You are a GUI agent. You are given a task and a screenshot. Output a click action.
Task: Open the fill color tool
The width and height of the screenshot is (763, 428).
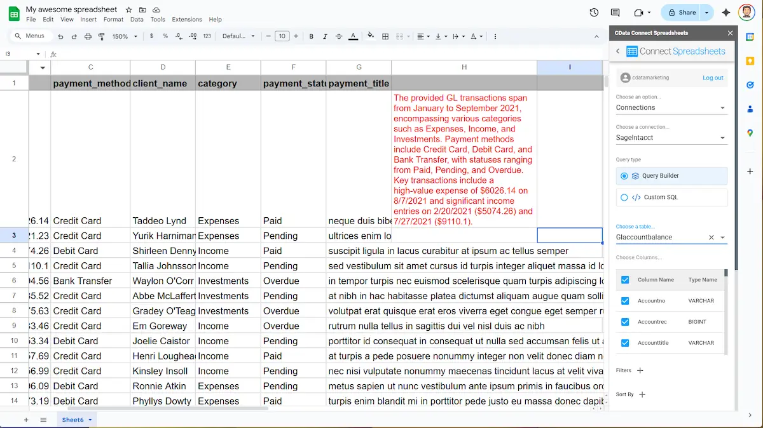[x=370, y=36]
